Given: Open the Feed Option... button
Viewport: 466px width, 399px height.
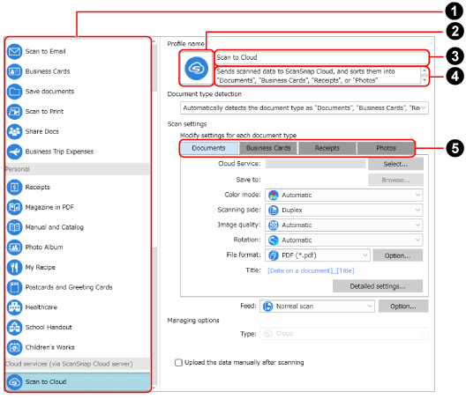Looking at the screenshot, I should click(x=403, y=307).
